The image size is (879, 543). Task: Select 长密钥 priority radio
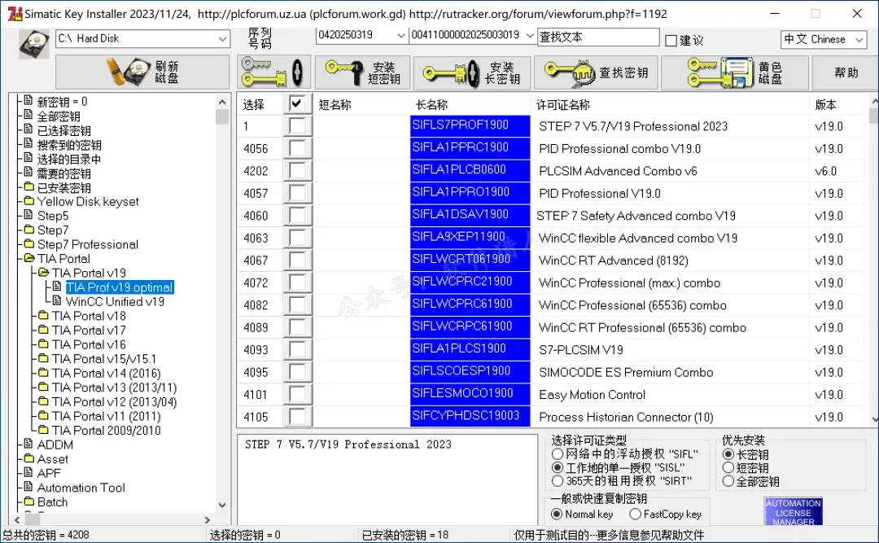[x=728, y=453]
